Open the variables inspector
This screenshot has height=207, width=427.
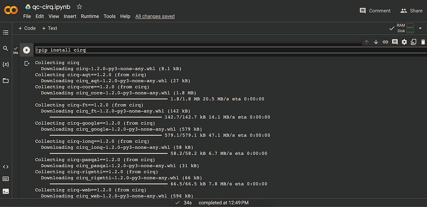pyautogui.click(x=6, y=64)
